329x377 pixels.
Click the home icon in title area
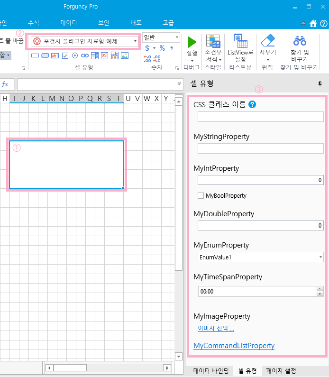click(313, 23)
